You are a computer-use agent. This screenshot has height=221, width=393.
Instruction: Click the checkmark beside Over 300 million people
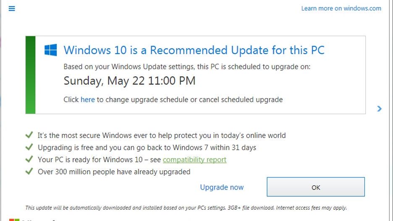29,171
